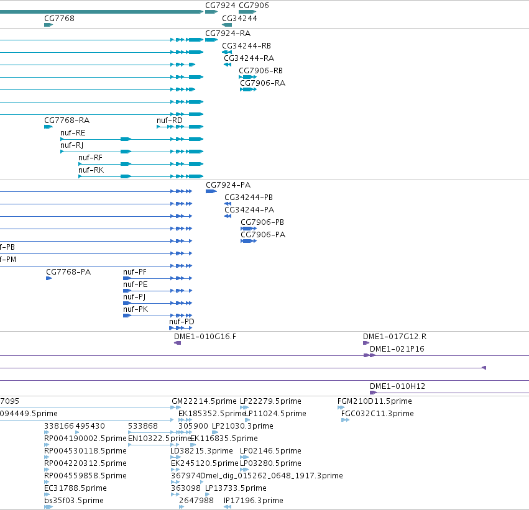Viewport: 529px width, 510px height.
Task: Select the CG34244-PB protein label
Action: point(248,198)
